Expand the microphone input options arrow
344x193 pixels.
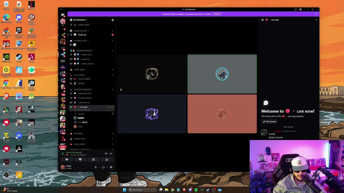(99, 167)
